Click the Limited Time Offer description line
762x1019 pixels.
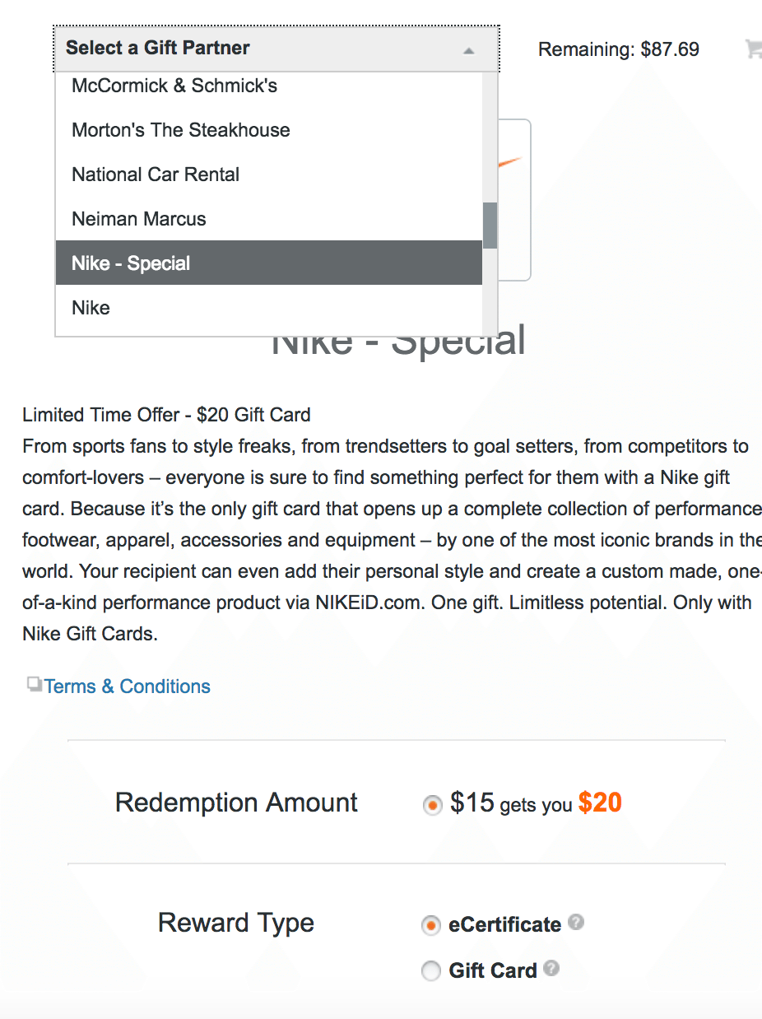coord(166,415)
